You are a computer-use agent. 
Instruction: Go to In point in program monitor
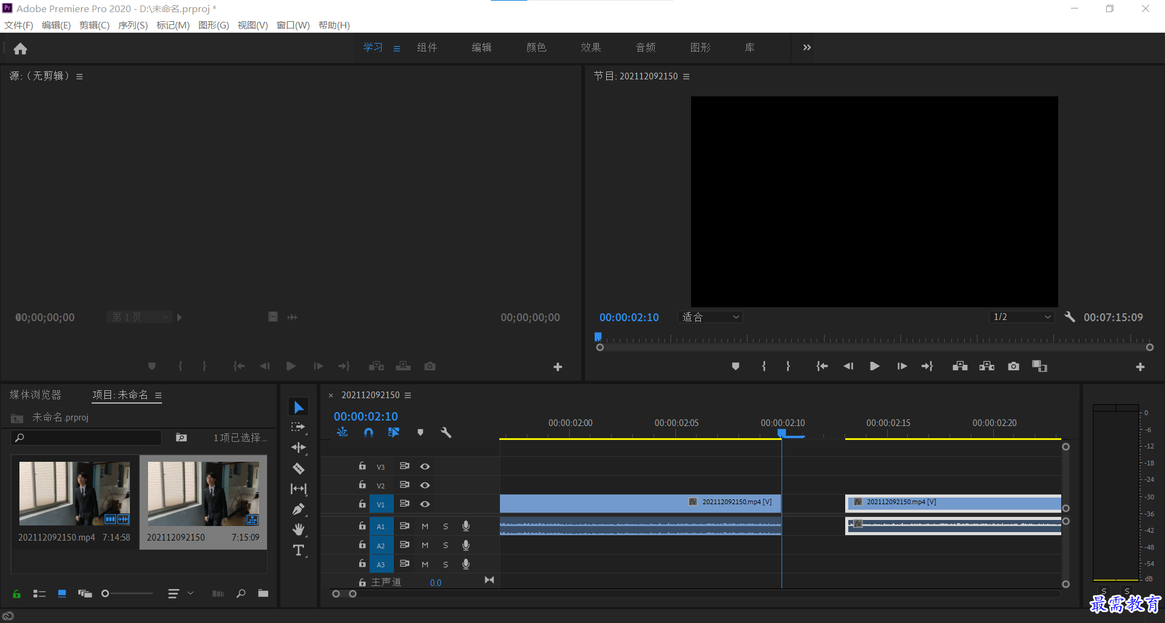(822, 366)
